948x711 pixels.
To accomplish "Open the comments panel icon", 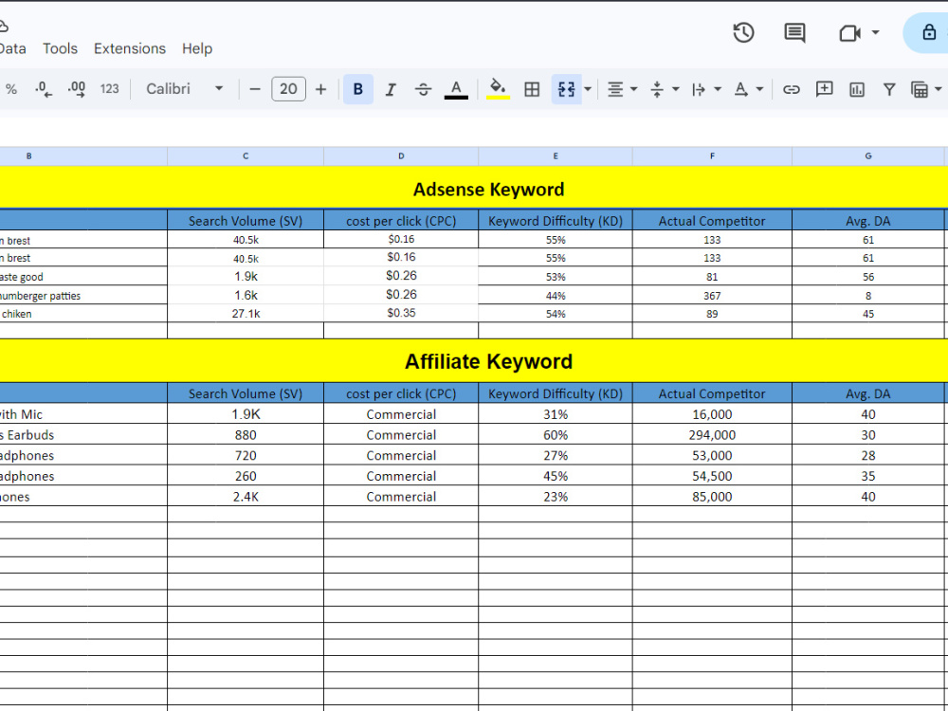I will tap(794, 32).
